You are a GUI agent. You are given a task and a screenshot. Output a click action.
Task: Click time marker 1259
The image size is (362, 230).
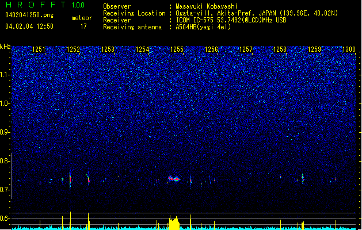315,49
